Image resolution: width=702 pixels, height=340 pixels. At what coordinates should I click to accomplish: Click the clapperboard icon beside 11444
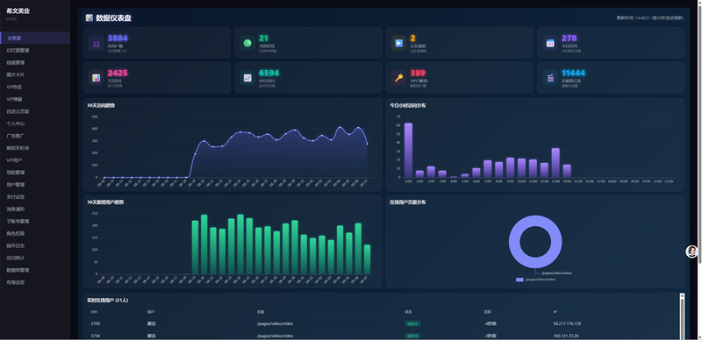click(550, 78)
